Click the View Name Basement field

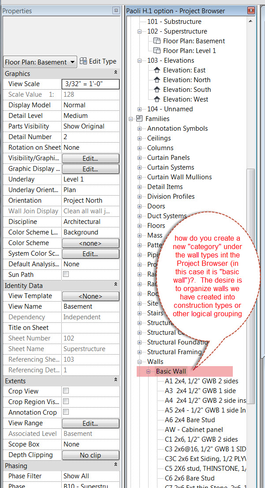click(91, 306)
